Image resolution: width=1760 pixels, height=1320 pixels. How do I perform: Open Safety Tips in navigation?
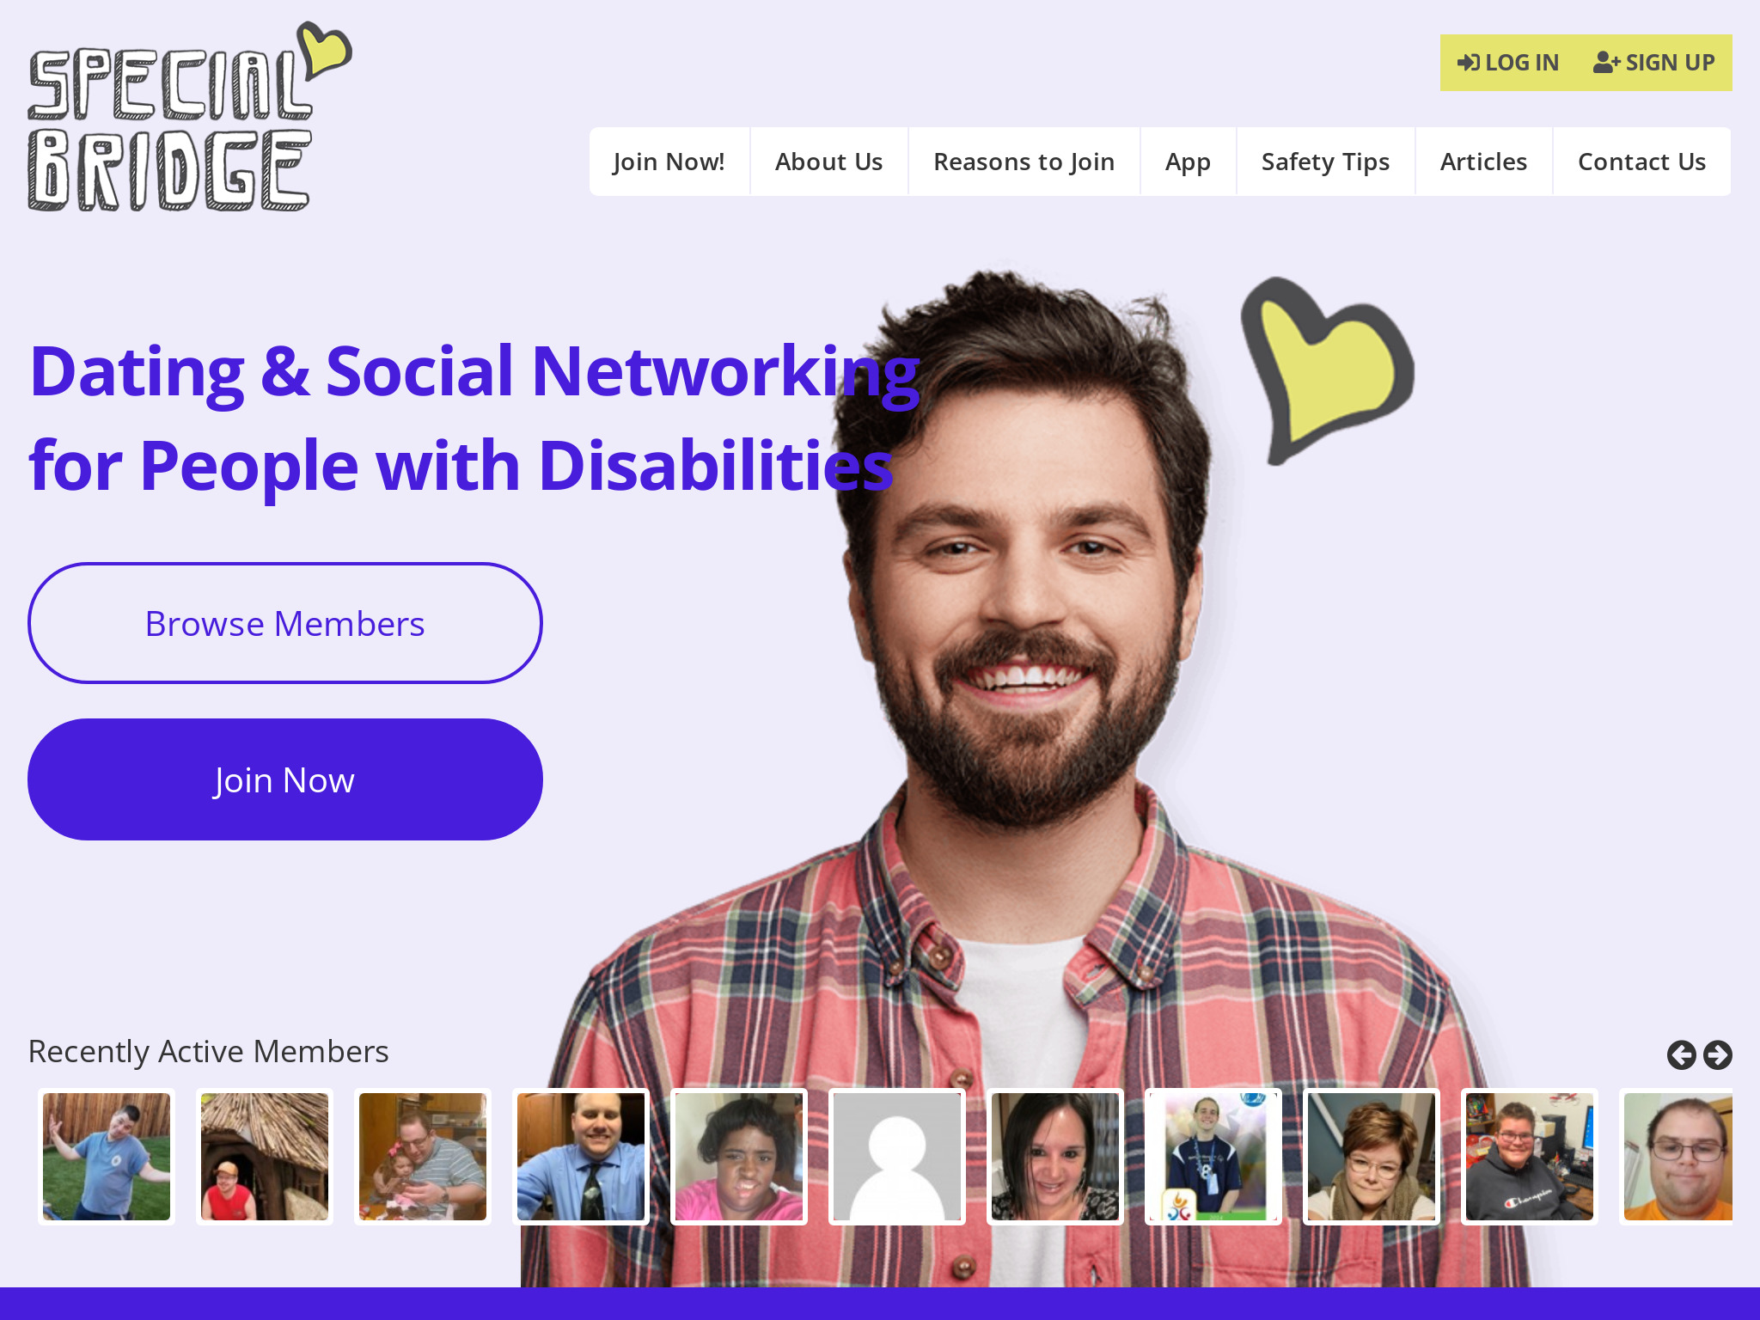click(x=1326, y=162)
